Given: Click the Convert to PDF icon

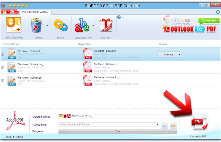Looking at the screenshot, I should click(x=200, y=122).
